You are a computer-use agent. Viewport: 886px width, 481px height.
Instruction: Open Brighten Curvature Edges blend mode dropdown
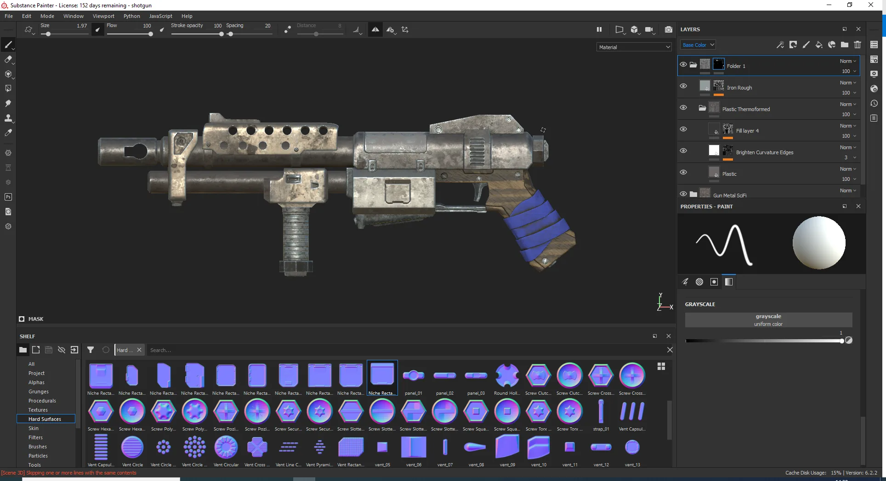(848, 147)
